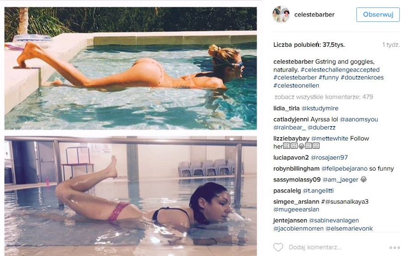Open mention @kstudymire
The width and height of the screenshot is (402, 256).
click(x=320, y=108)
